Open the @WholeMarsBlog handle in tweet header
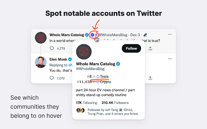 point(113,35)
